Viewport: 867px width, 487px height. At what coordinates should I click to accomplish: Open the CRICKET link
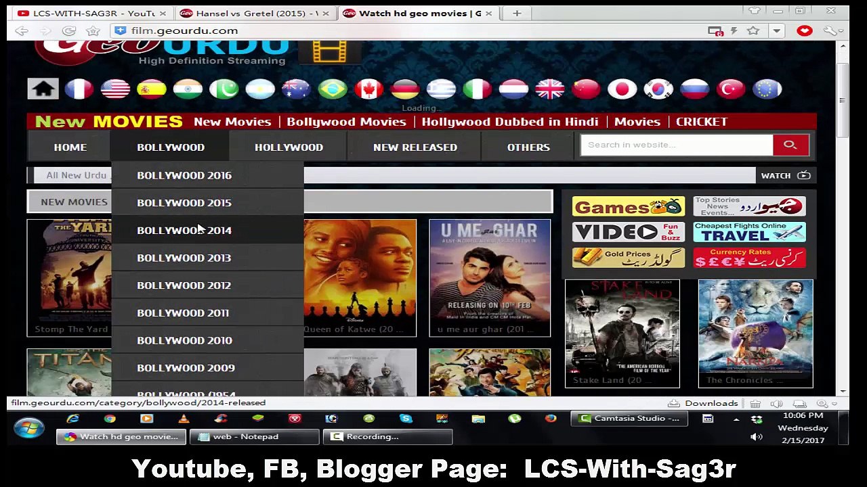702,122
